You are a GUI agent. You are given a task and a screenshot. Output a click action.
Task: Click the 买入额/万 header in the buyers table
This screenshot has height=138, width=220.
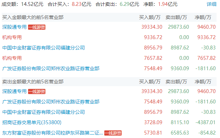click(x=150, y=17)
